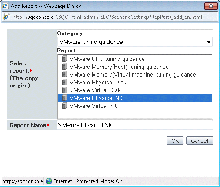This screenshot has width=220, height=187.
Task: Open the Category dropdown arrow
Action: pos(209,42)
